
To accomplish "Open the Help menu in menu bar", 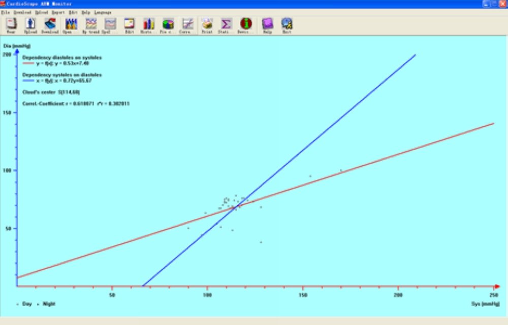I will click(86, 12).
